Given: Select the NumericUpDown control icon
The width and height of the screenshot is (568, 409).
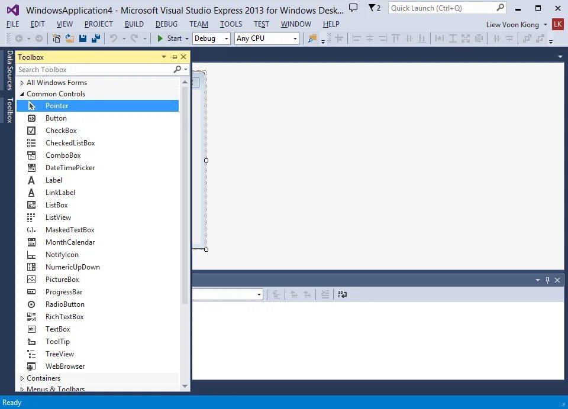Looking at the screenshot, I should (31, 267).
